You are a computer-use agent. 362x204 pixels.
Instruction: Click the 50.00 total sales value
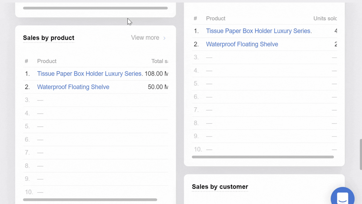click(x=158, y=87)
